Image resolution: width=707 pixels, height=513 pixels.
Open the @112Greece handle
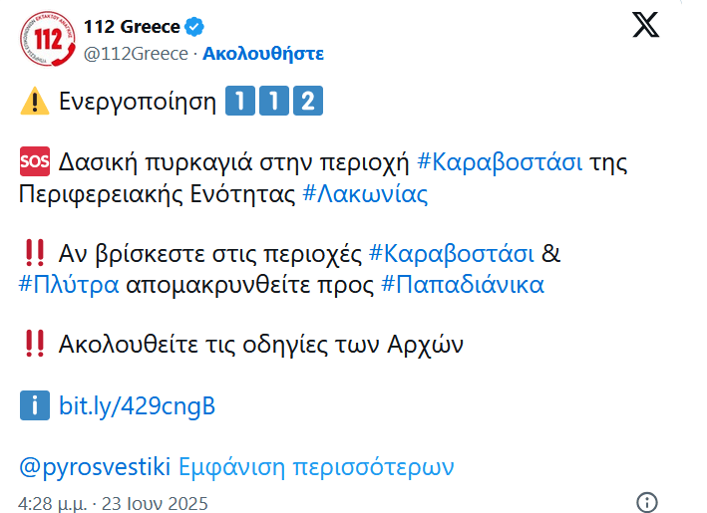[136, 54]
